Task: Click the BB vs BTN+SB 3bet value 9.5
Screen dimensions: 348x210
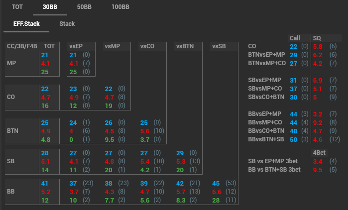Action: [x=317, y=169]
